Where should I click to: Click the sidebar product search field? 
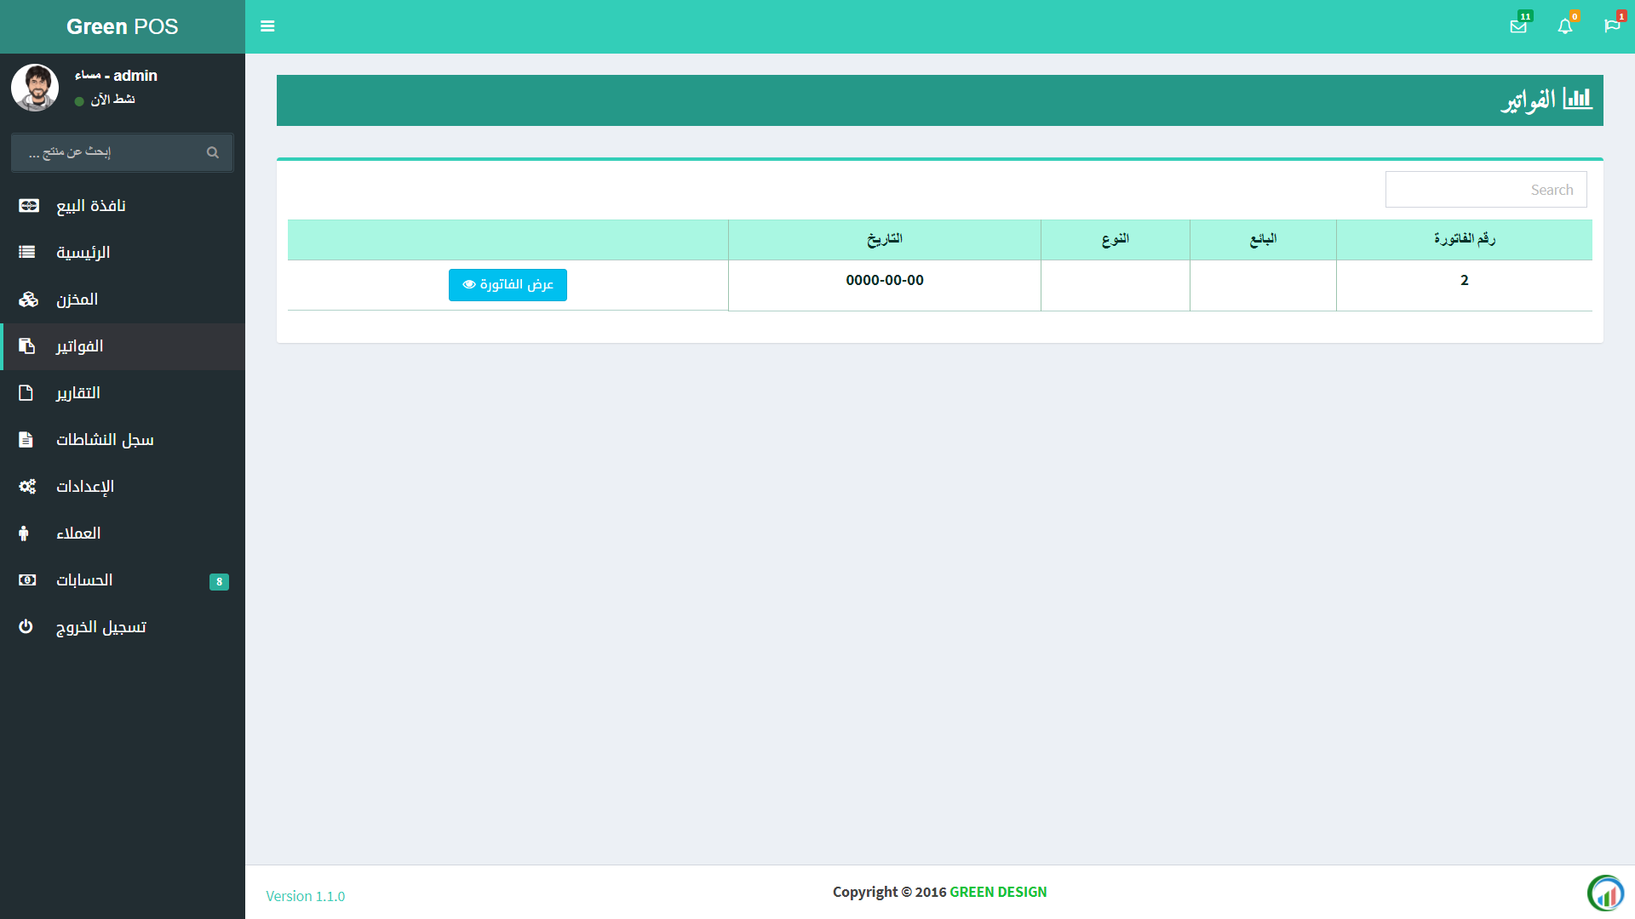point(111,152)
